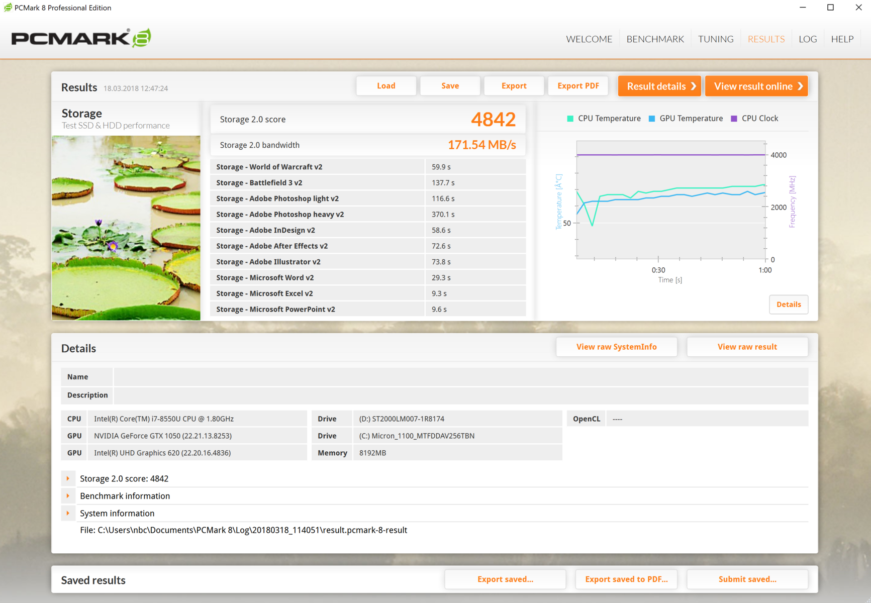Viewport: 871px width, 603px height.
Task: Expand the Benchmark information section
Action: 68,496
